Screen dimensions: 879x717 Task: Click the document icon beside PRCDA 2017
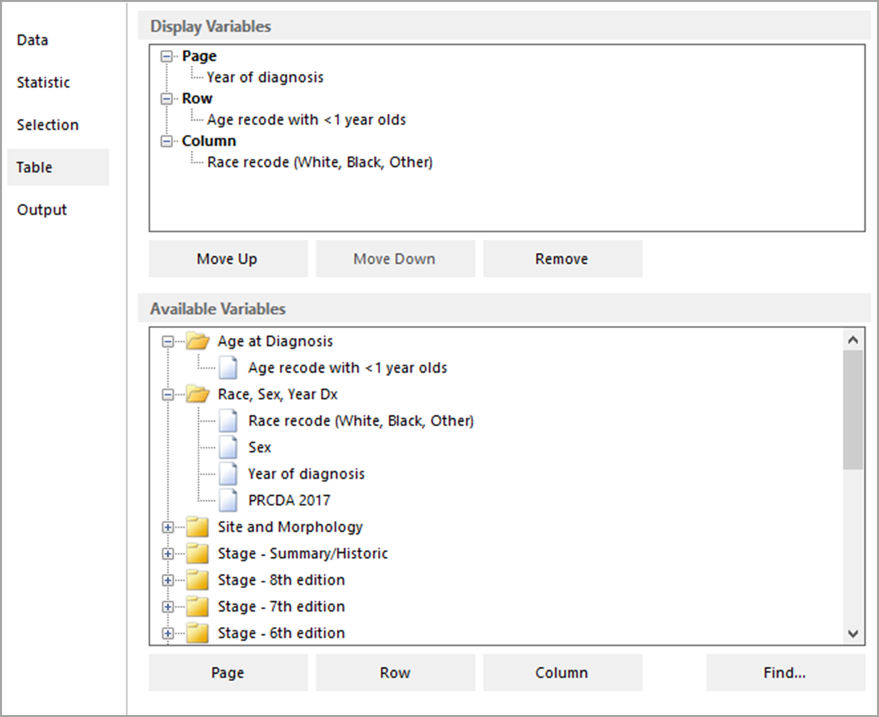[228, 499]
